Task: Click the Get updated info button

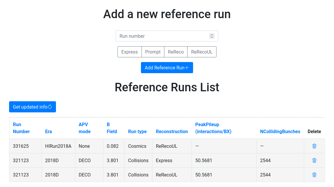Action: (x=33, y=107)
